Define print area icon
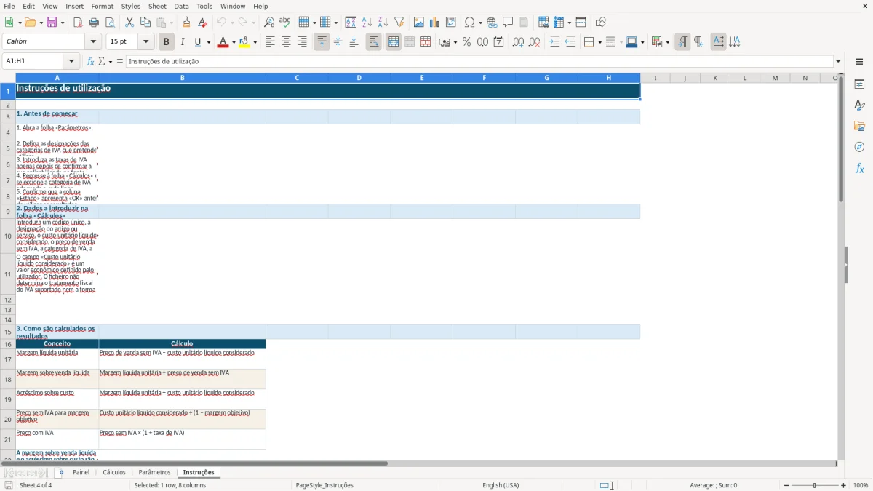This screenshot has height=491, width=873. click(543, 23)
